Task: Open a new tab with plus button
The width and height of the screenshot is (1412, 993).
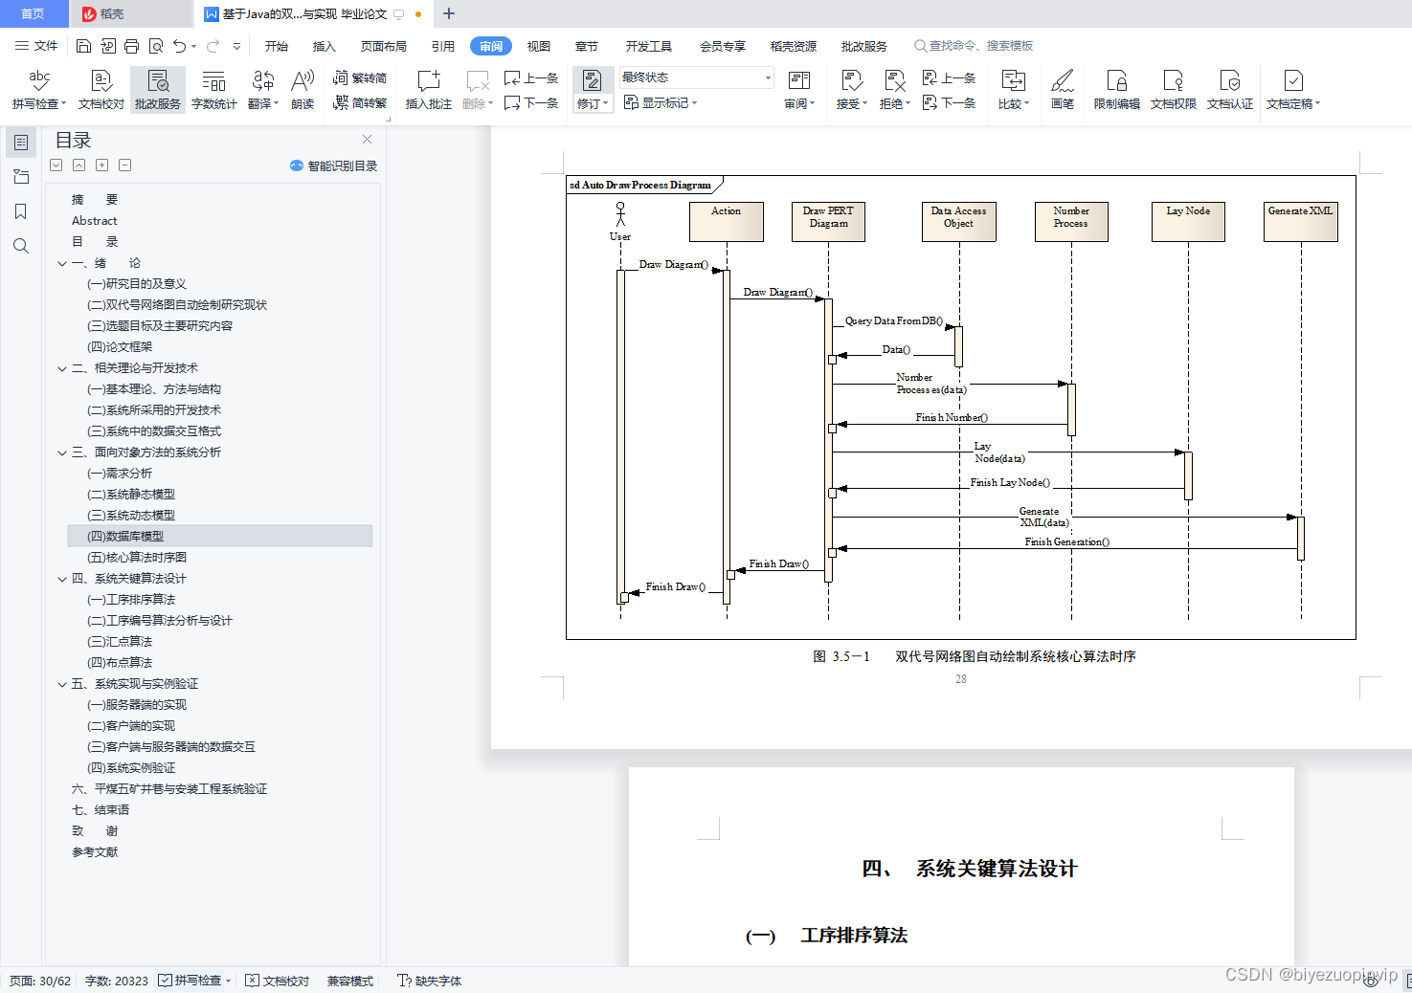Action: coord(449,13)
